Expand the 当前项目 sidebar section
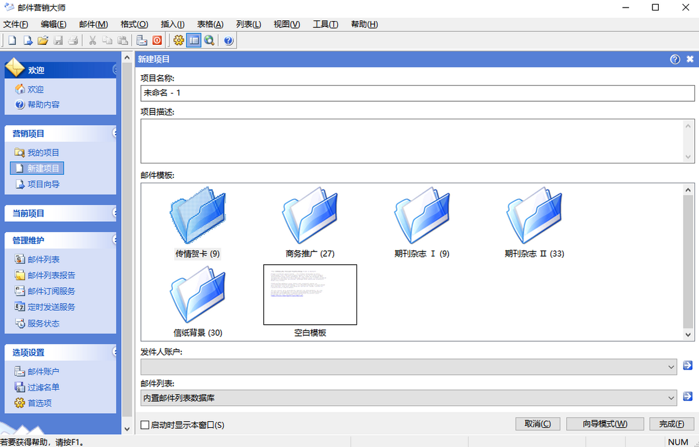The height and width of the screenshot is (447, 699). (115, 213)
